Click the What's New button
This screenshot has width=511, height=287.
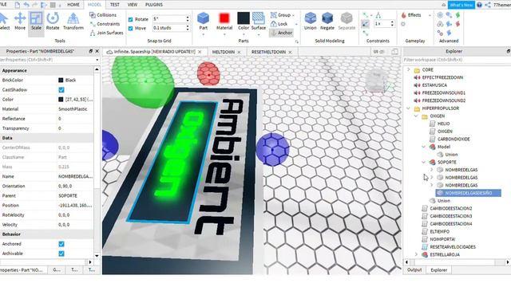coord(461,5)
